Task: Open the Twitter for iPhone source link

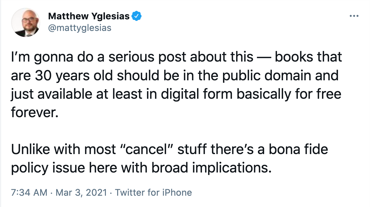Action: (153, 192)
